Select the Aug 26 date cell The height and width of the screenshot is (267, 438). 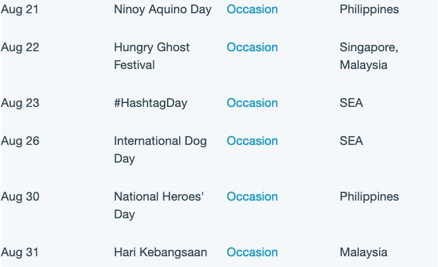(20, 140)
